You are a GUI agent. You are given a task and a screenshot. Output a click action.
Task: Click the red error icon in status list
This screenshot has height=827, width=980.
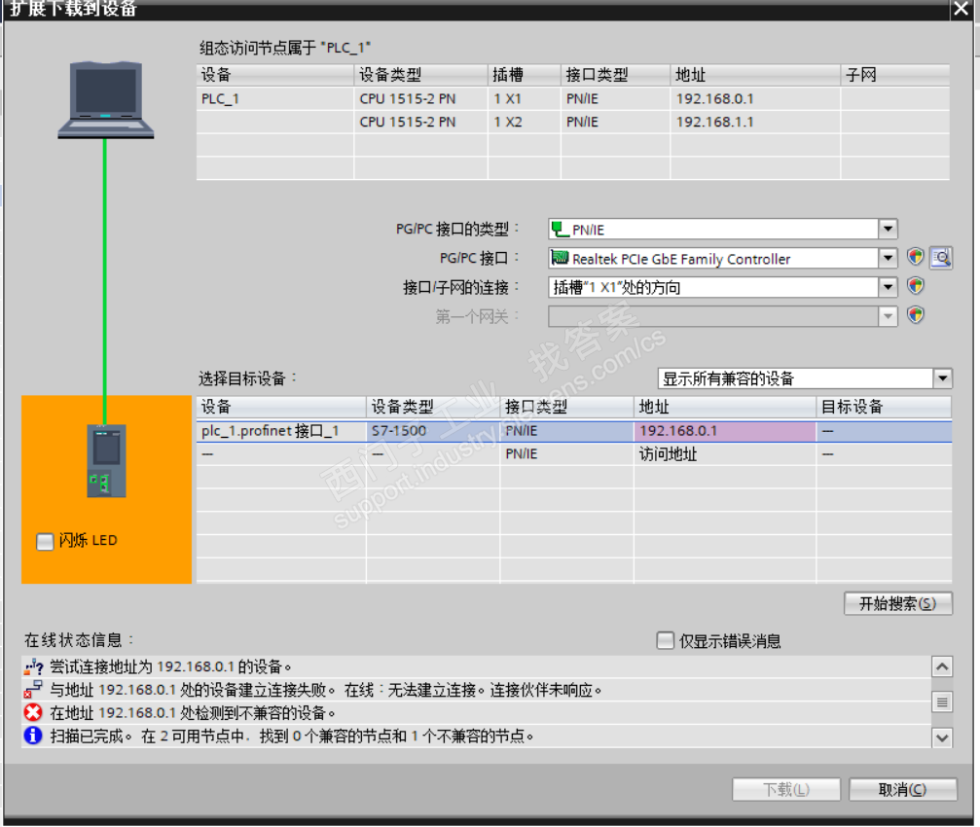tap(33, 713)
